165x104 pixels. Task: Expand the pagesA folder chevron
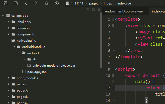[9, 91]
